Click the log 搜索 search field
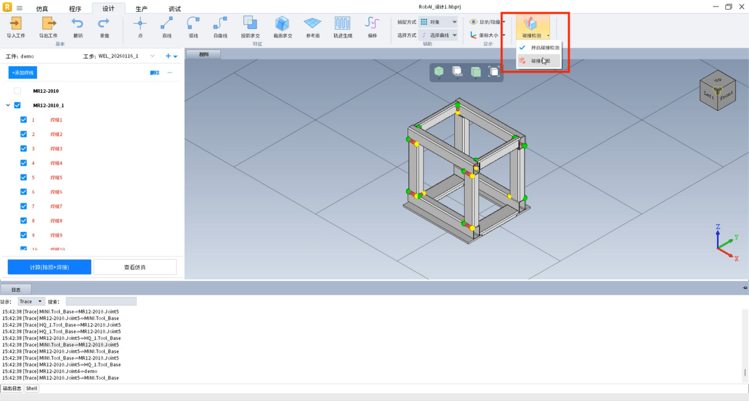749x401 pixels. click(101, 302)
